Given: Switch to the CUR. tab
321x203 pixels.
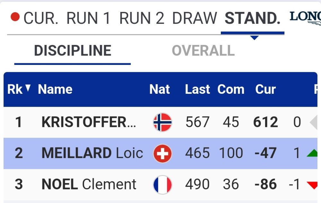Looking at the screenshot, I should pos(41,18).
